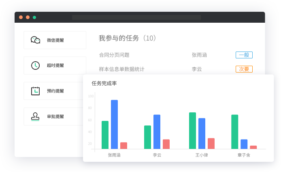Open the 超时提醒 label
281x172 pixels.
pos(55,65)
